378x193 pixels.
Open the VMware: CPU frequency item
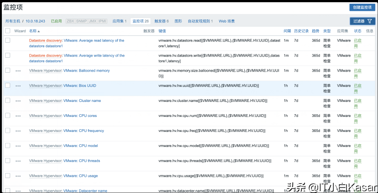click(84, 130)
